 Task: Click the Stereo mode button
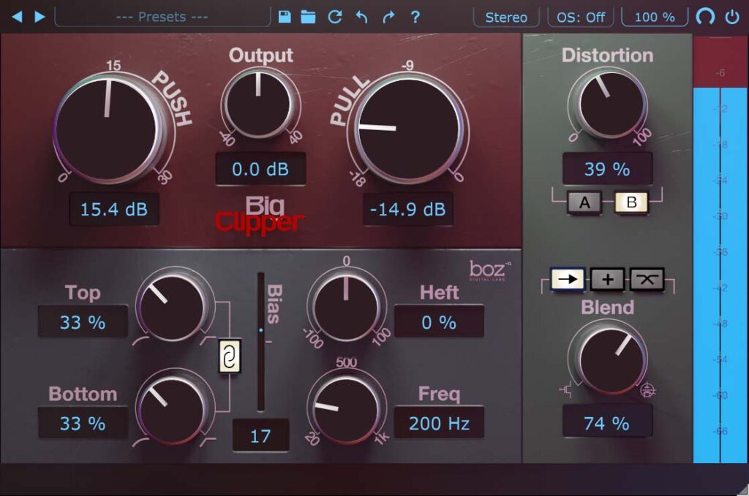coord(505,17)
